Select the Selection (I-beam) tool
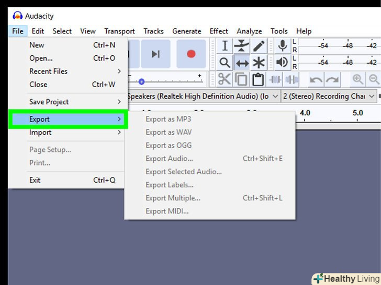 [x=225, y=45]
